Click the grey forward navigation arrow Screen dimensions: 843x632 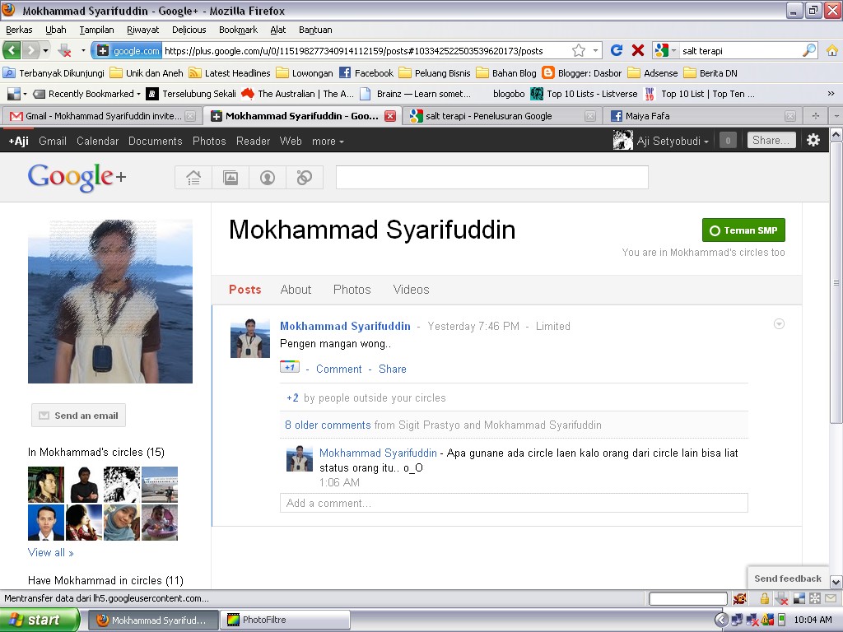tap(31, 50)
